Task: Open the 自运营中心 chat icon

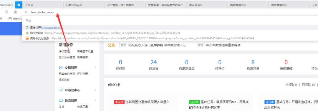Action: pyautogui.click(x=61, y=90)
